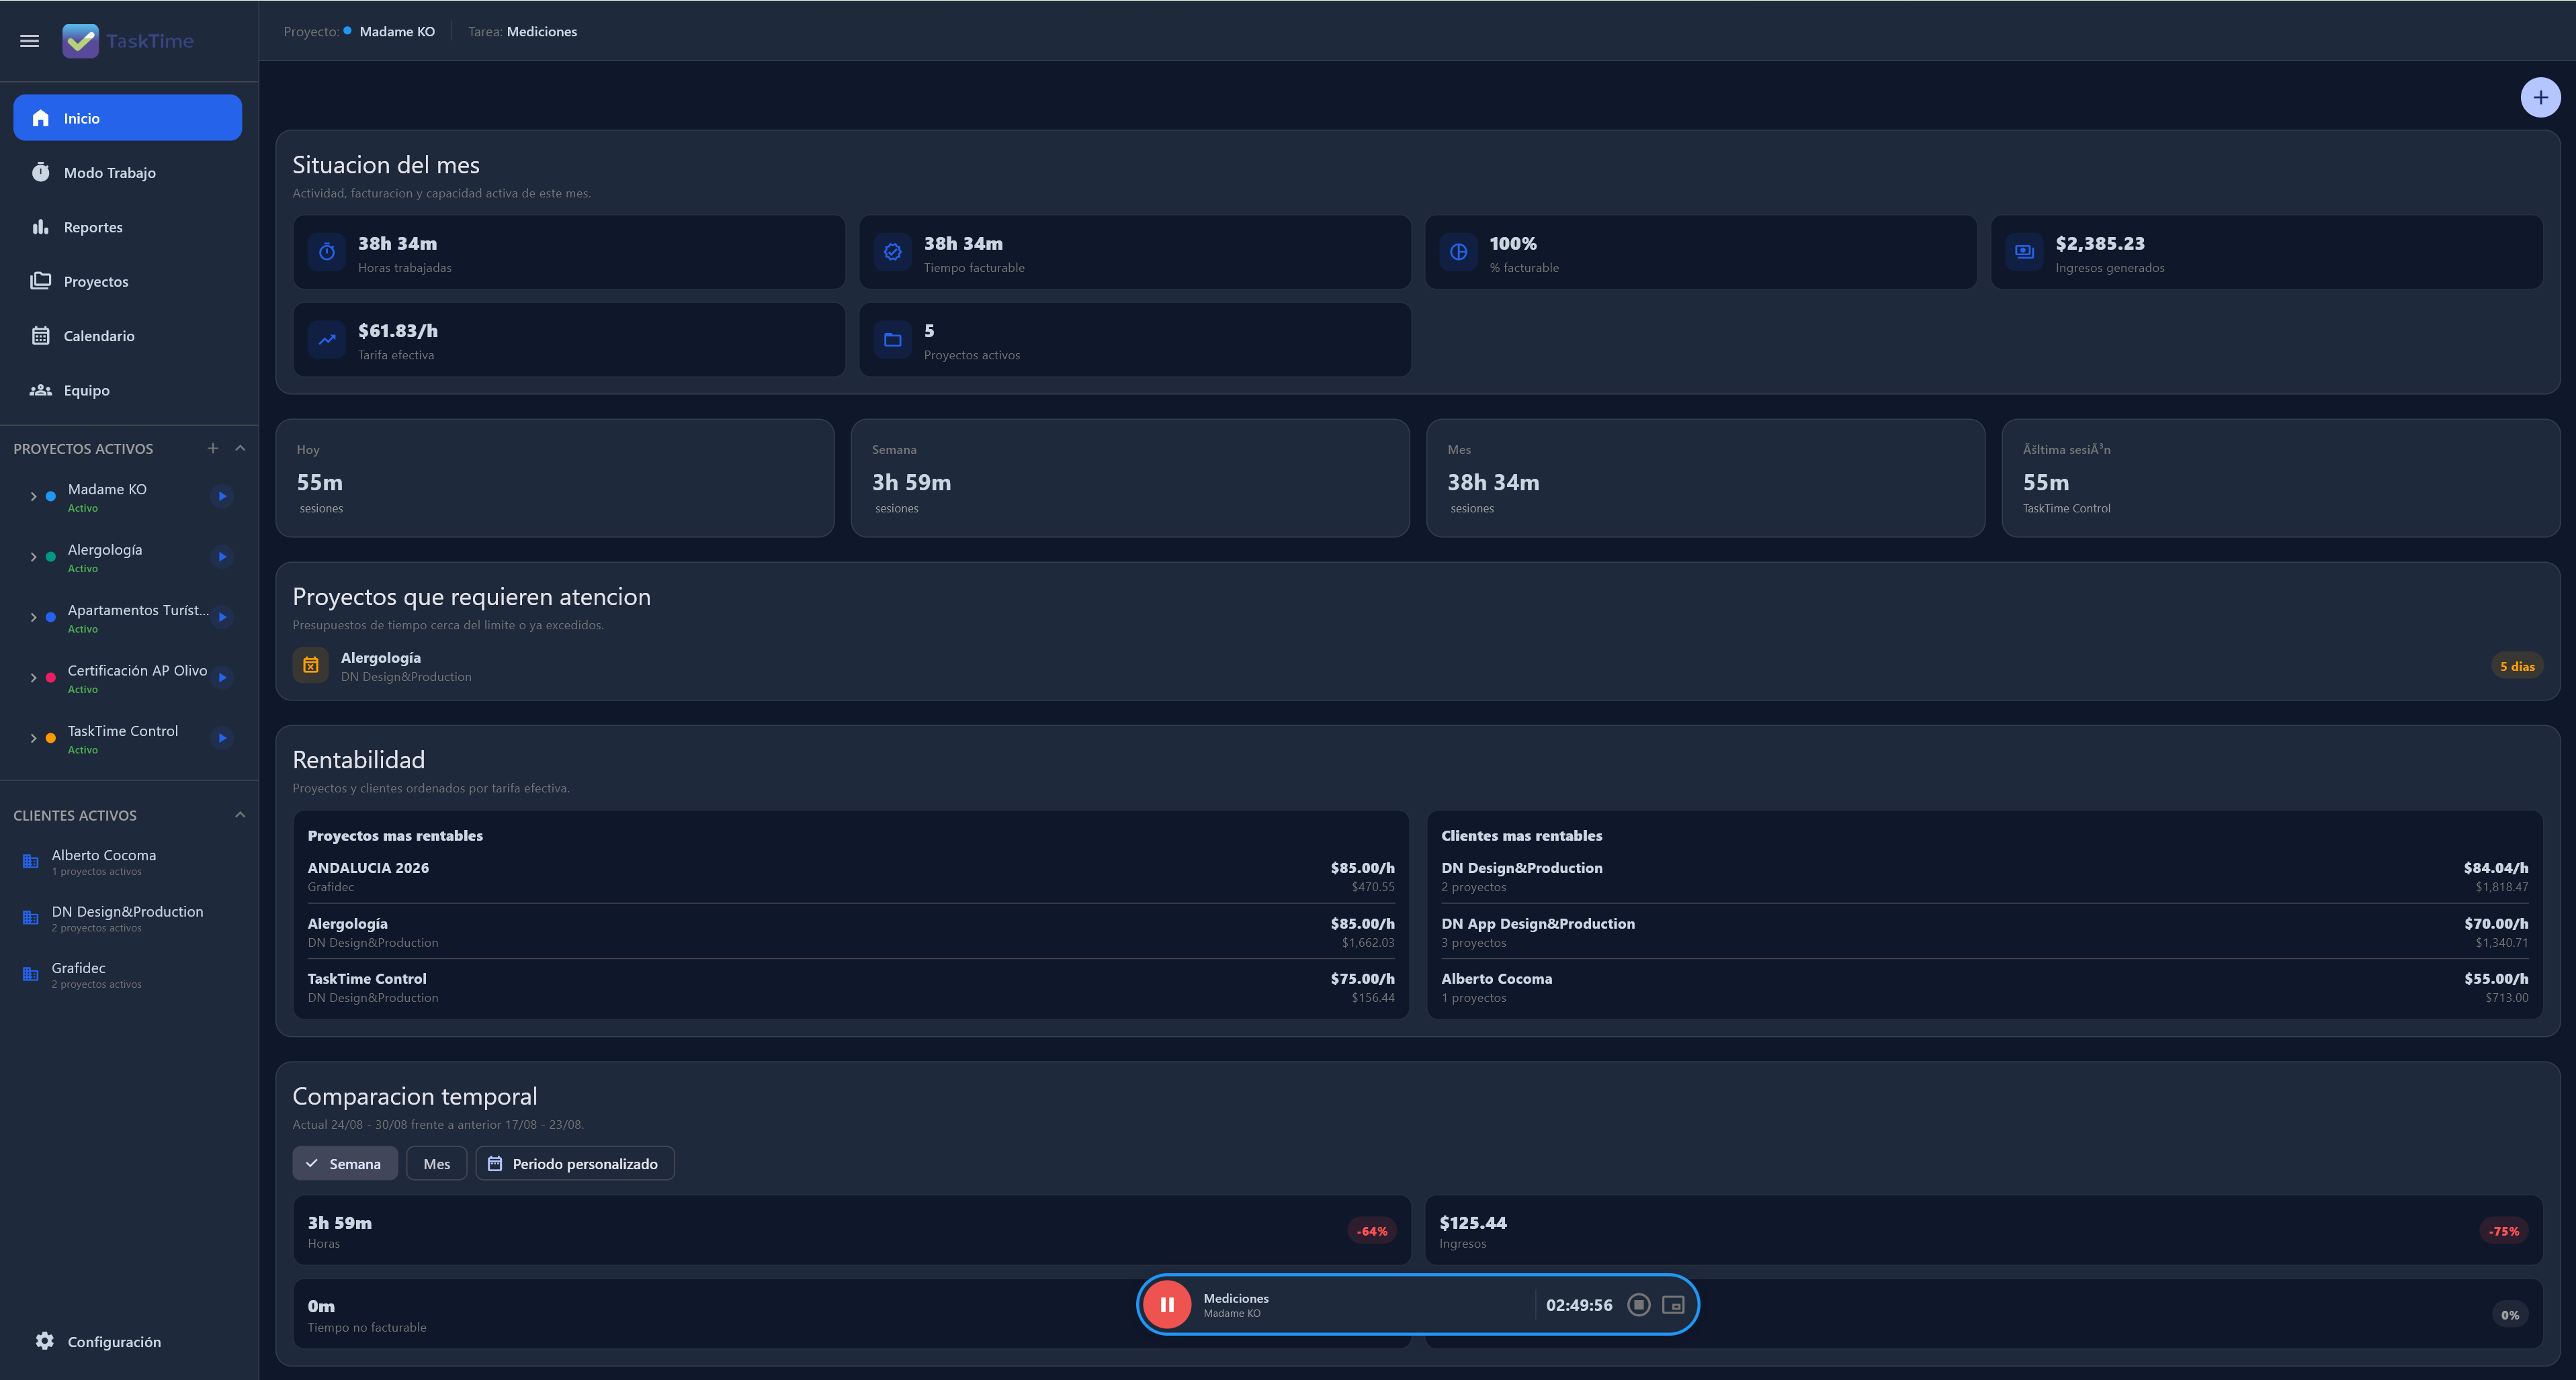Click the round plus button at top right

(x=2540, y=97)
